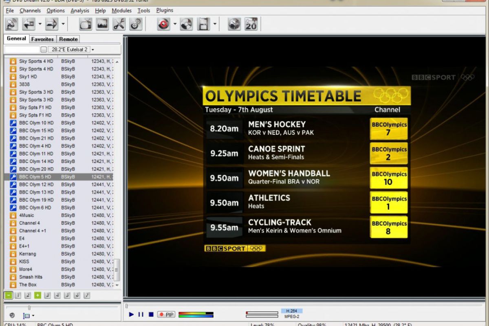This screenshot has width=489, height=326.
Task: Open the wrench and screwdriver settings icon
Action: [119, 24]
